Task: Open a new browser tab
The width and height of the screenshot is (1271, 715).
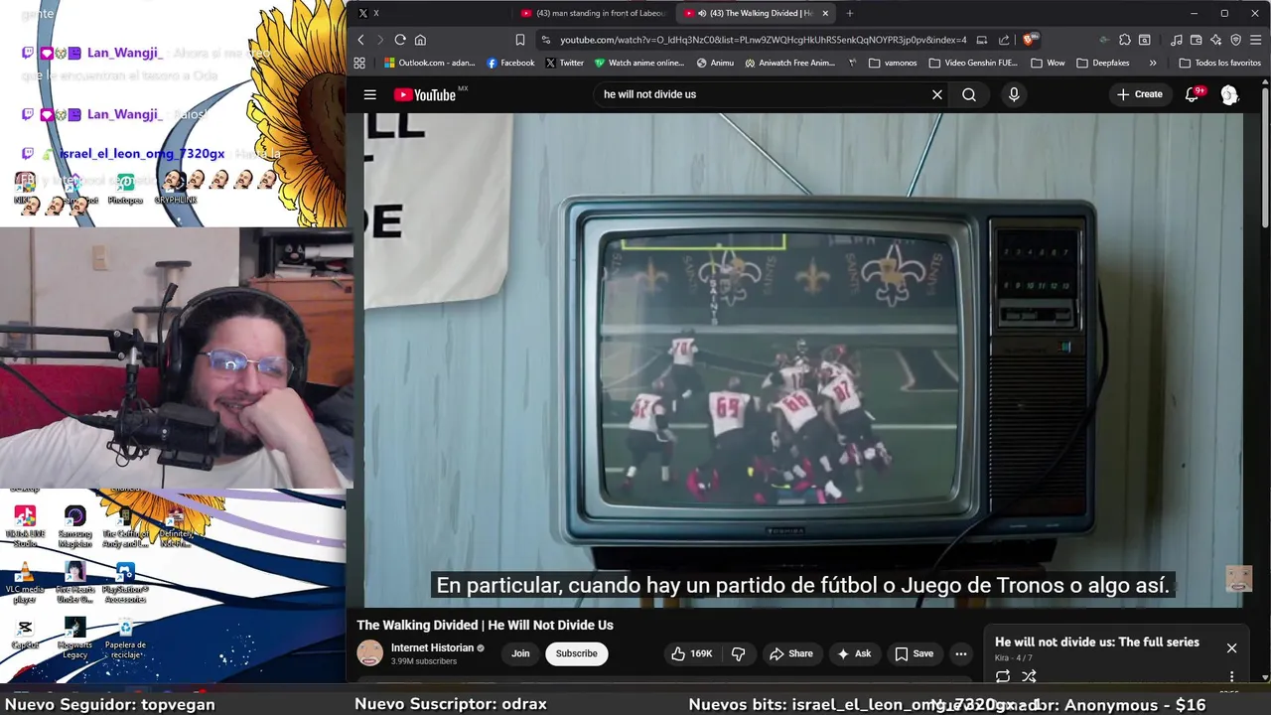Action: [x=849, y=13]
